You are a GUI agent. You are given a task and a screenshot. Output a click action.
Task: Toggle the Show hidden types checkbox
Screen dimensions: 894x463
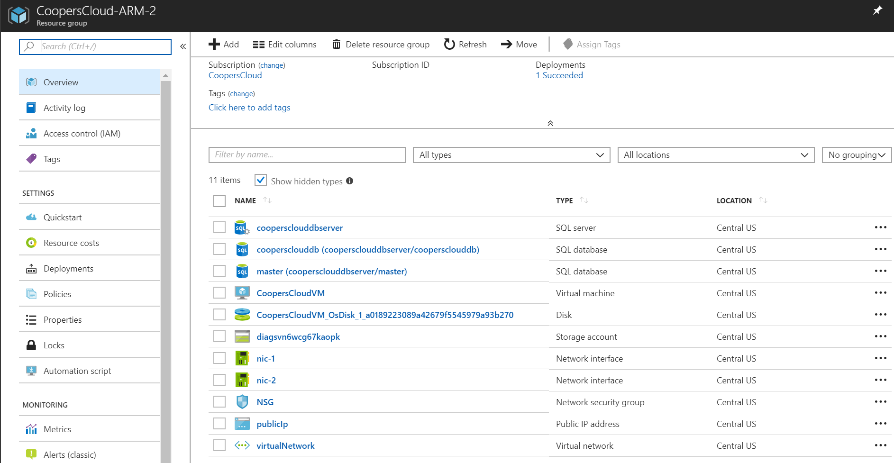pyautogui.click(x=261, y=180)
